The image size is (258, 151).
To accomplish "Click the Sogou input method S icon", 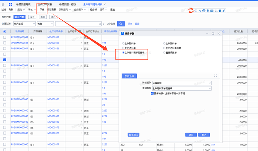I will coord(190,11).
